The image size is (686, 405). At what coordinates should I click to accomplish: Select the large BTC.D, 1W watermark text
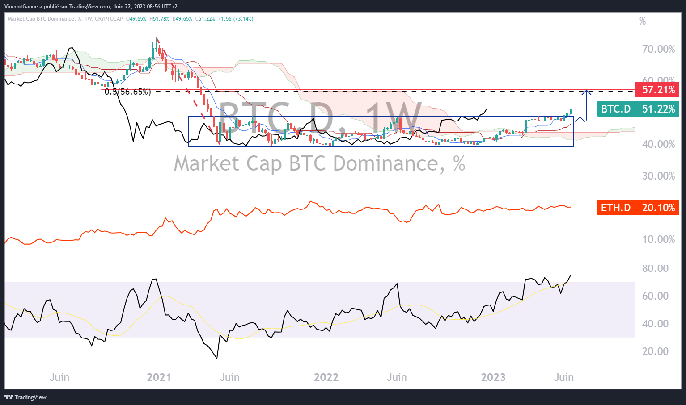click(319, 117)
